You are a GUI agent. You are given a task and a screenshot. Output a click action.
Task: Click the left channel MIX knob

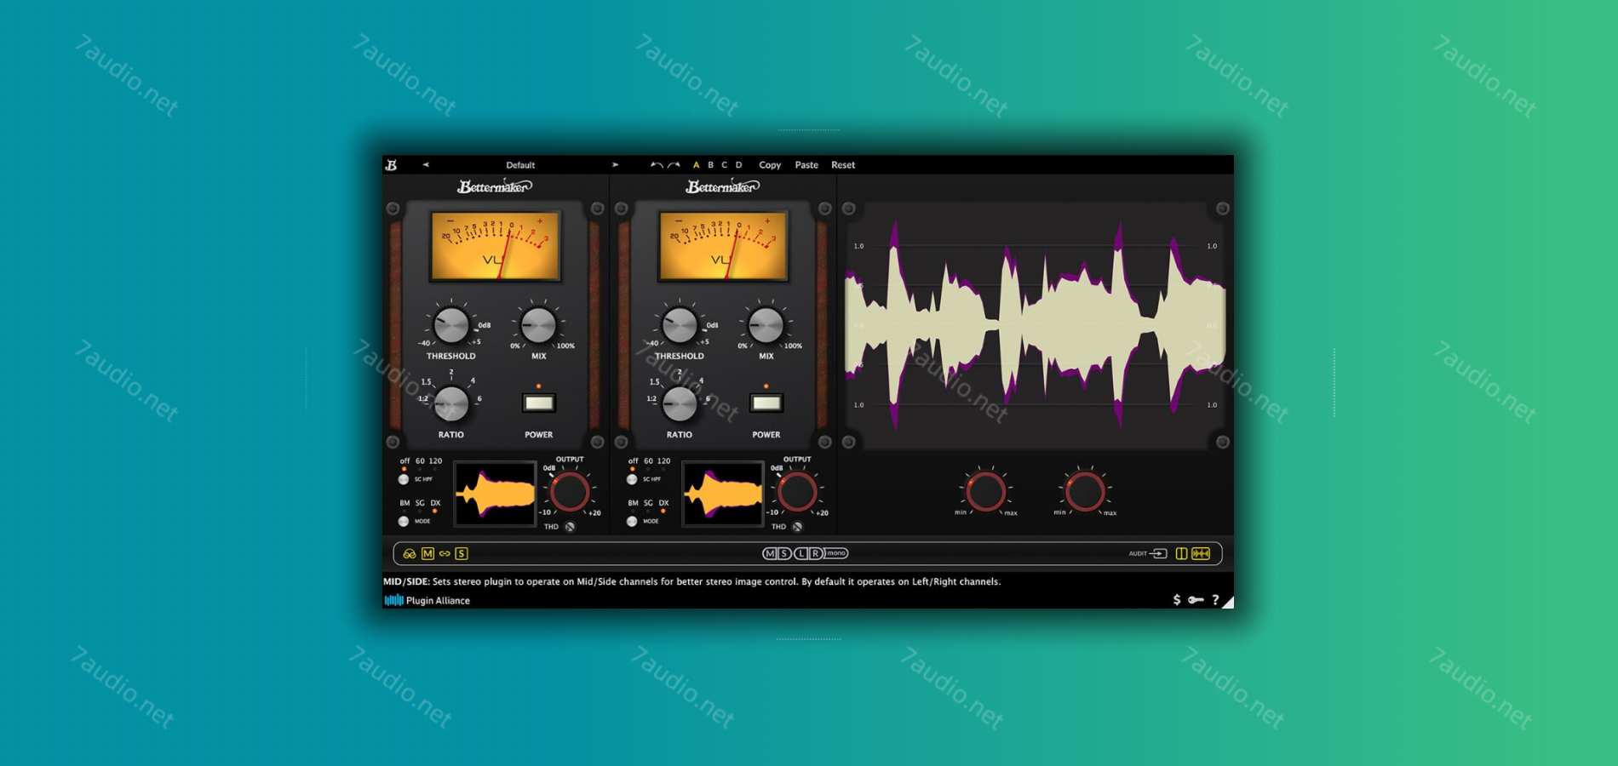click(538, 324)
